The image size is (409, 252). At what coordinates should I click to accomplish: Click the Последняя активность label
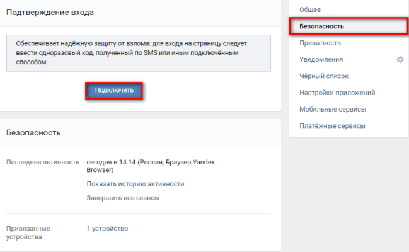(x=43, y=162)
